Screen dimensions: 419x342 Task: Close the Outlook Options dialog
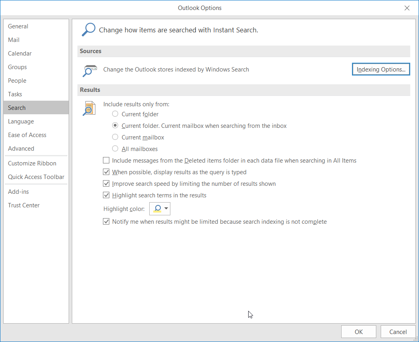click(407, 8)
